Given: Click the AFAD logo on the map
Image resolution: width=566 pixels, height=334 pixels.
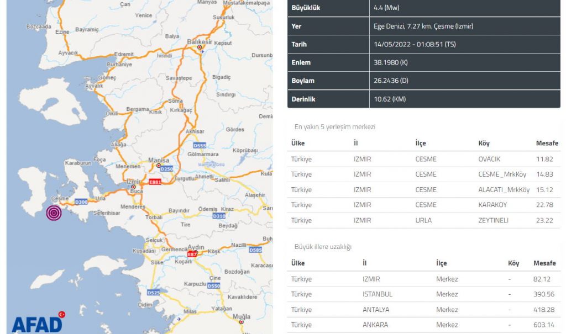Looking at the screenshot, I should 38,323.
